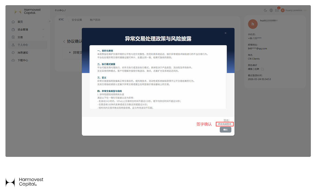Switch to the 安全设置 tab

(x=77, y=20)
